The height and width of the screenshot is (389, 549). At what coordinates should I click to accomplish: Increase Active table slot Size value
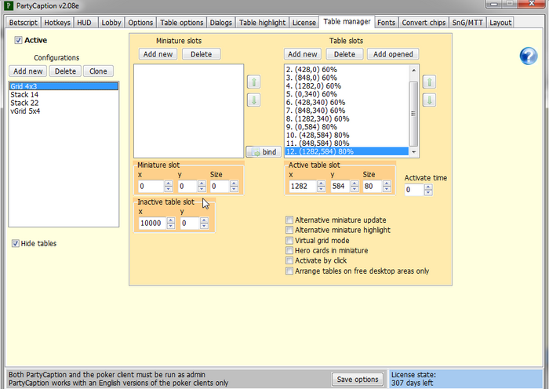click(x=387, y=184)
